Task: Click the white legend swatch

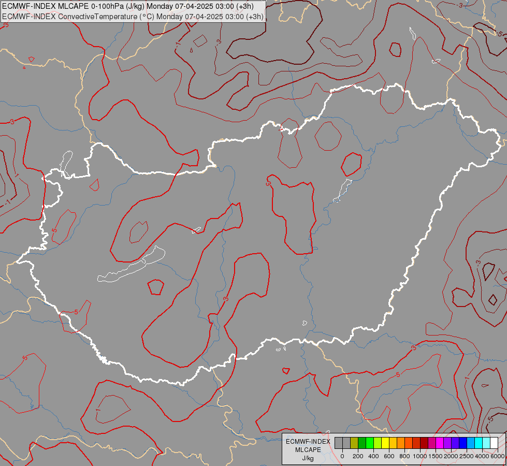Action: [x=495, y=443]
